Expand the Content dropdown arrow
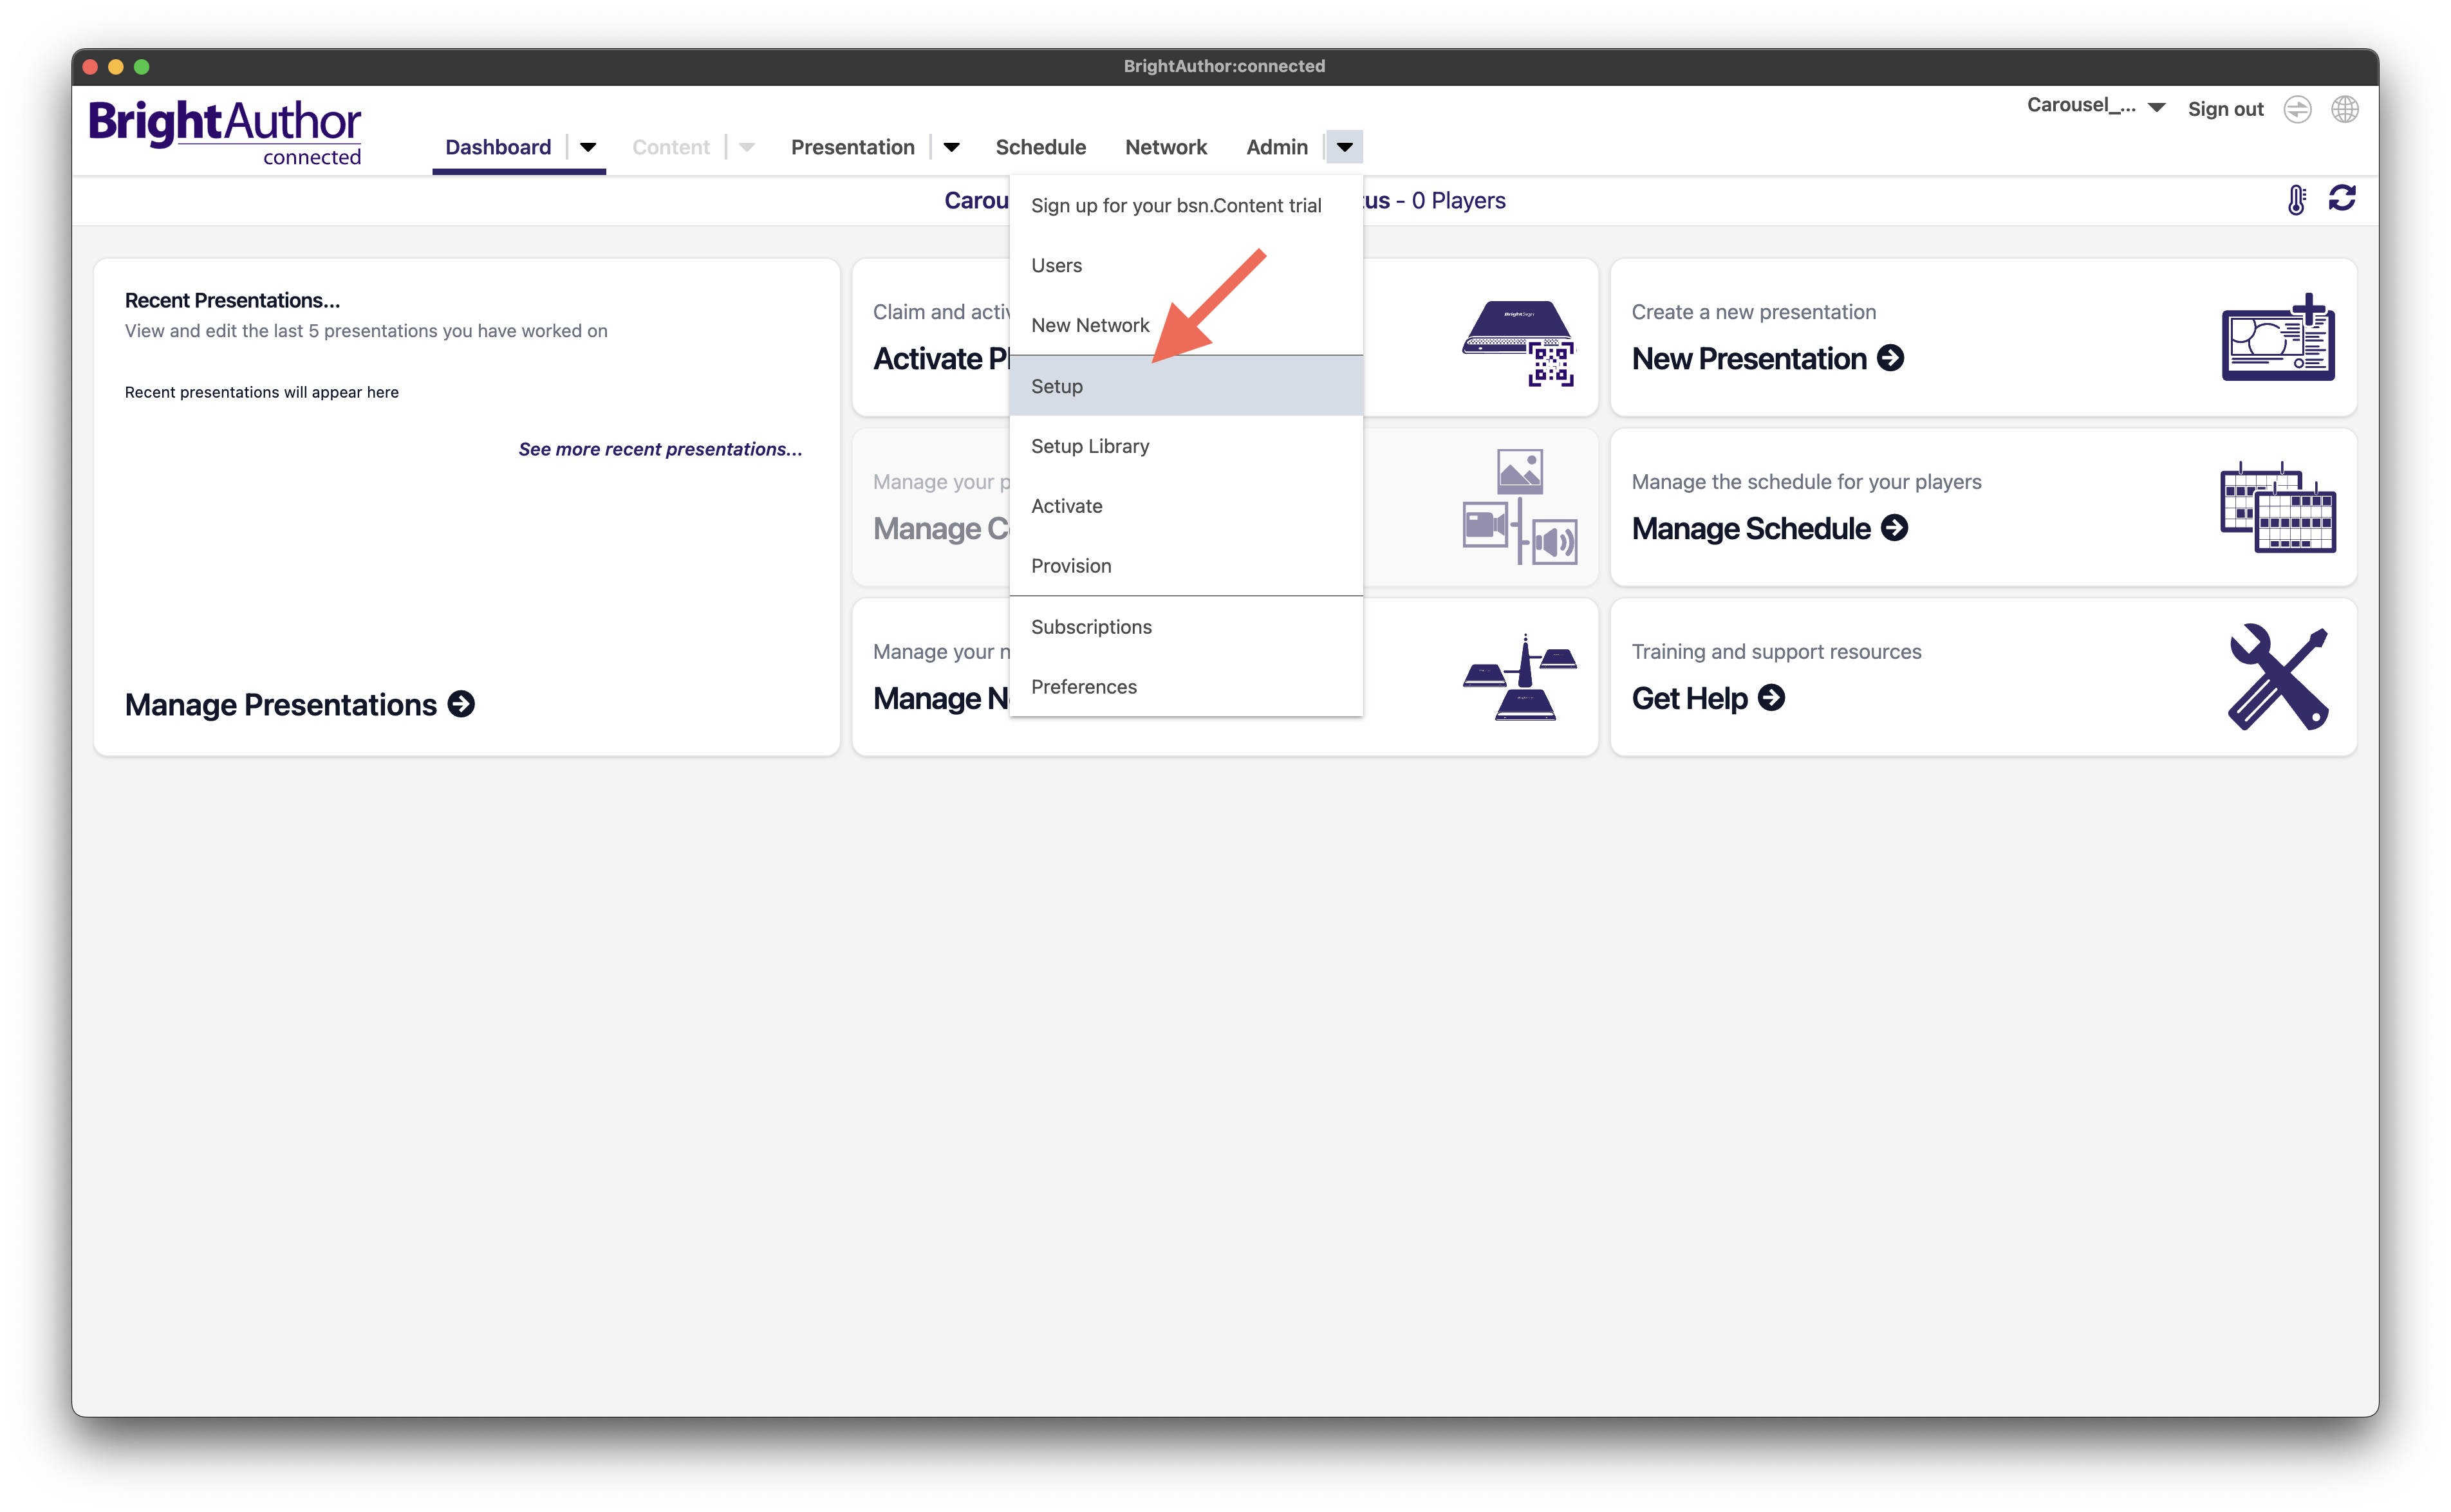This screenshot has height=1512, width=2451. click(746, 148)
